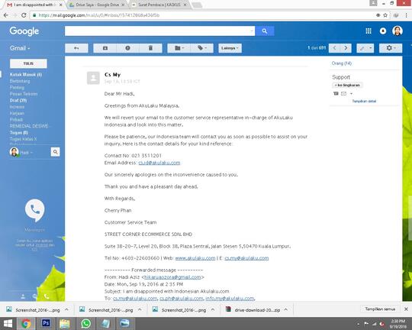The width and height of the screenshot is (412, 330).
Task: Click sender Cs My avatar
Action: [93, 78]
